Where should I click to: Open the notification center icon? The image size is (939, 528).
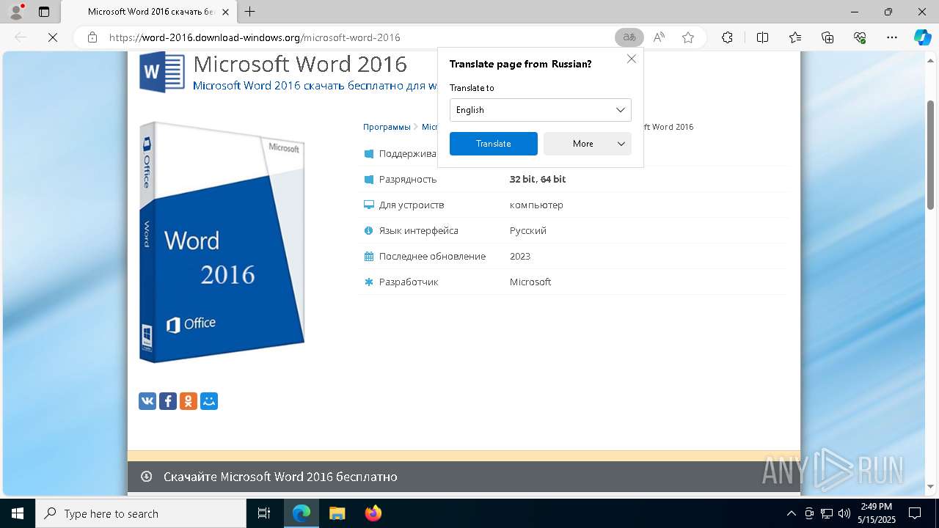(915, 513)
